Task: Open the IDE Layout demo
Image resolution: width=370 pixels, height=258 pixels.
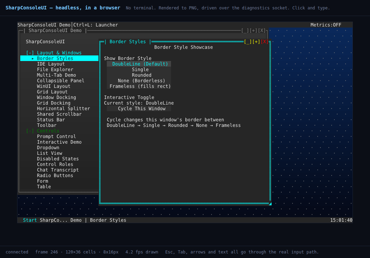Action: (x=51, y=64)
